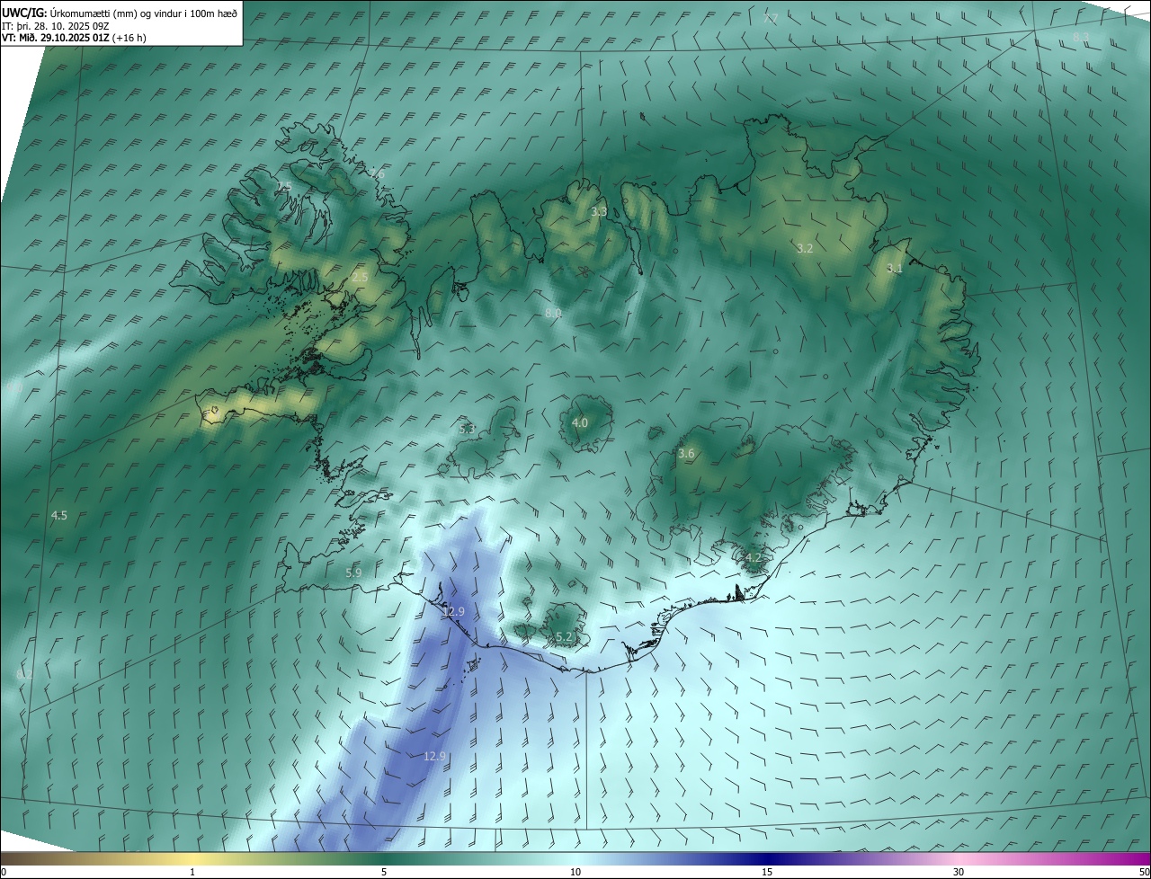Screen dimensions: 1151x879
Task: Click the 3.6 value on the large southeast glacier
Action: [x=686, y=454]
